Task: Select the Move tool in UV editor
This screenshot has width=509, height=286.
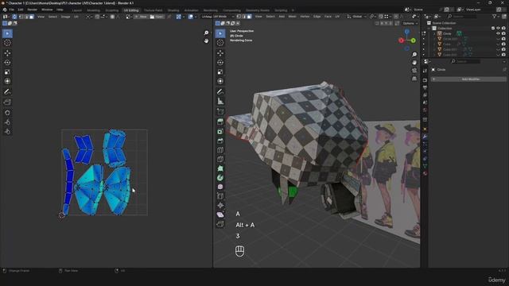Action: (7, 53)
